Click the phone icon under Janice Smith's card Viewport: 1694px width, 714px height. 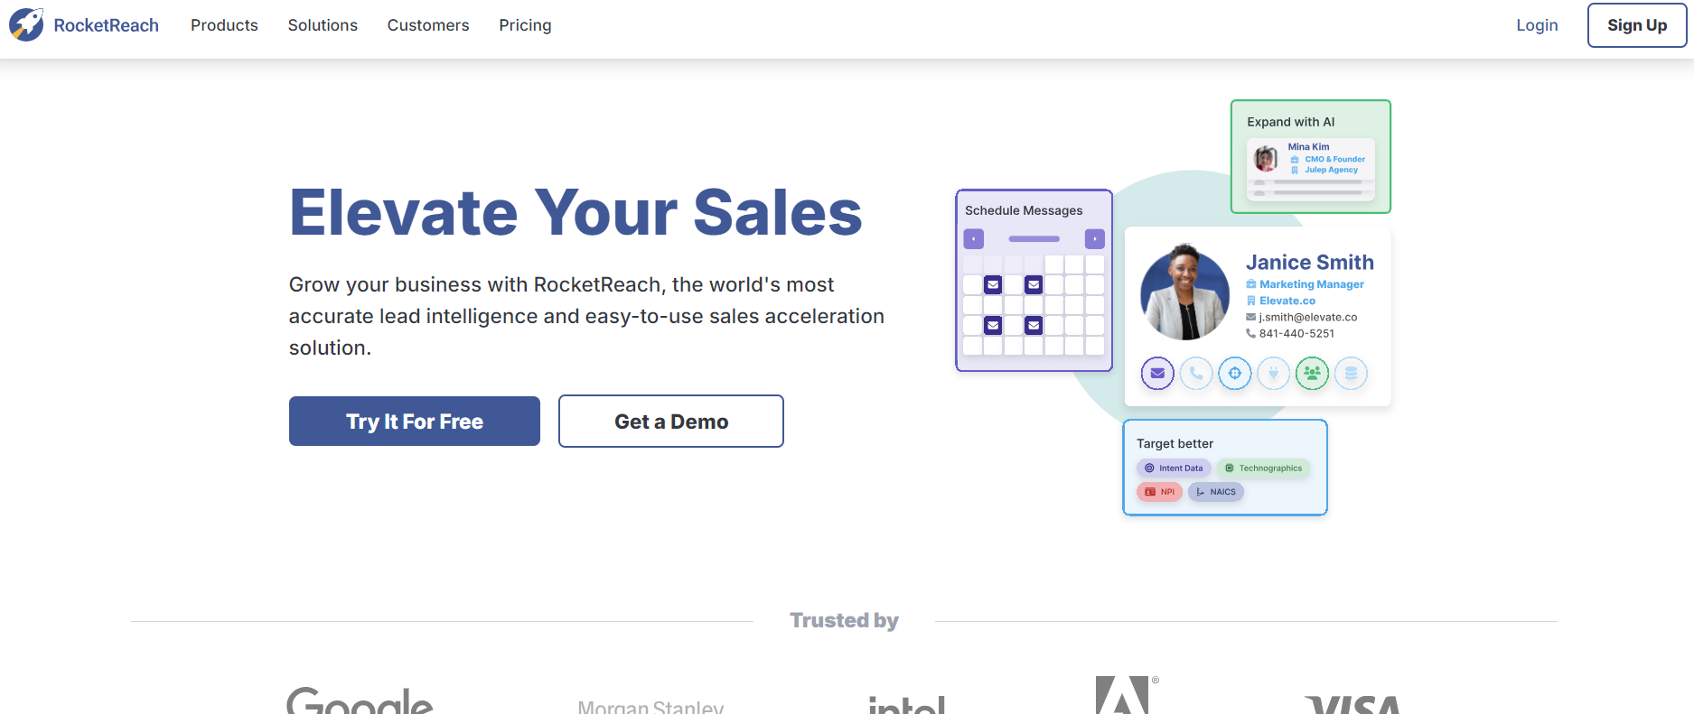1196,373
